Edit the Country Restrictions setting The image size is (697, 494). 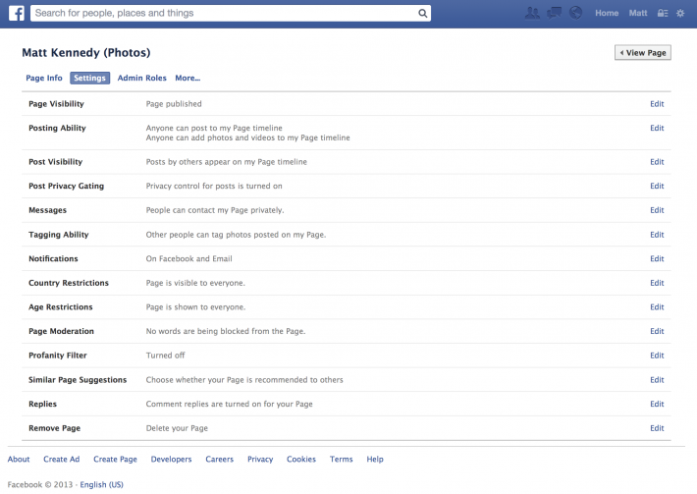point(657,283)
